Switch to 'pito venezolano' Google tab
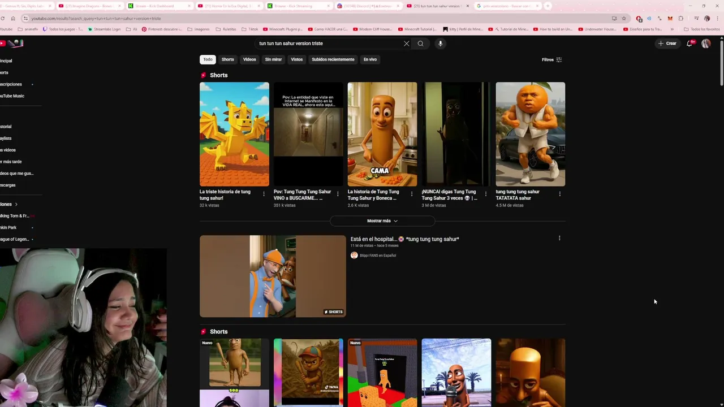 click(x=507, y=6)
